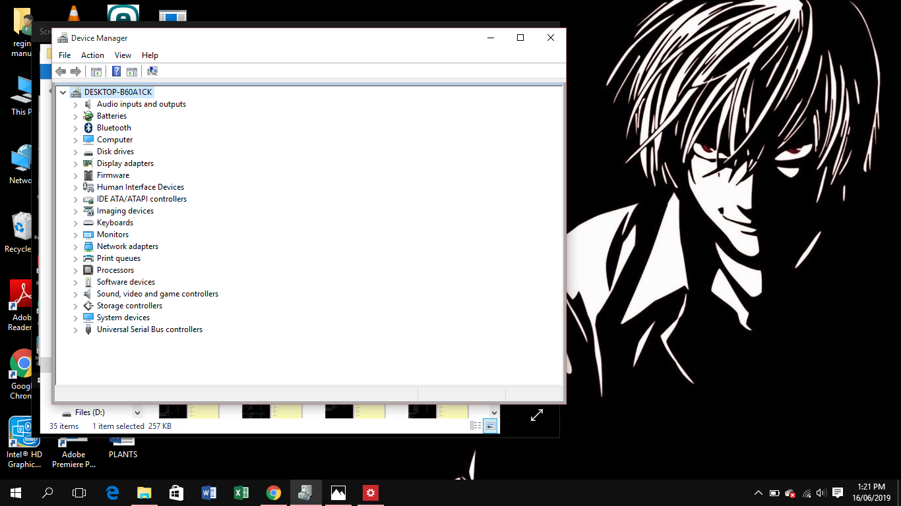Click the Back arrow in Device Manager toolbar
The height and width of the screenshot is (506, 901).
point(61,71)
